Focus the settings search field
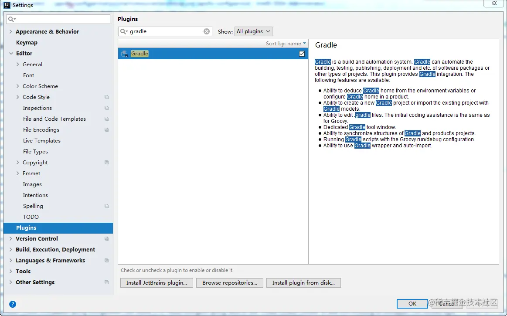 58,19
